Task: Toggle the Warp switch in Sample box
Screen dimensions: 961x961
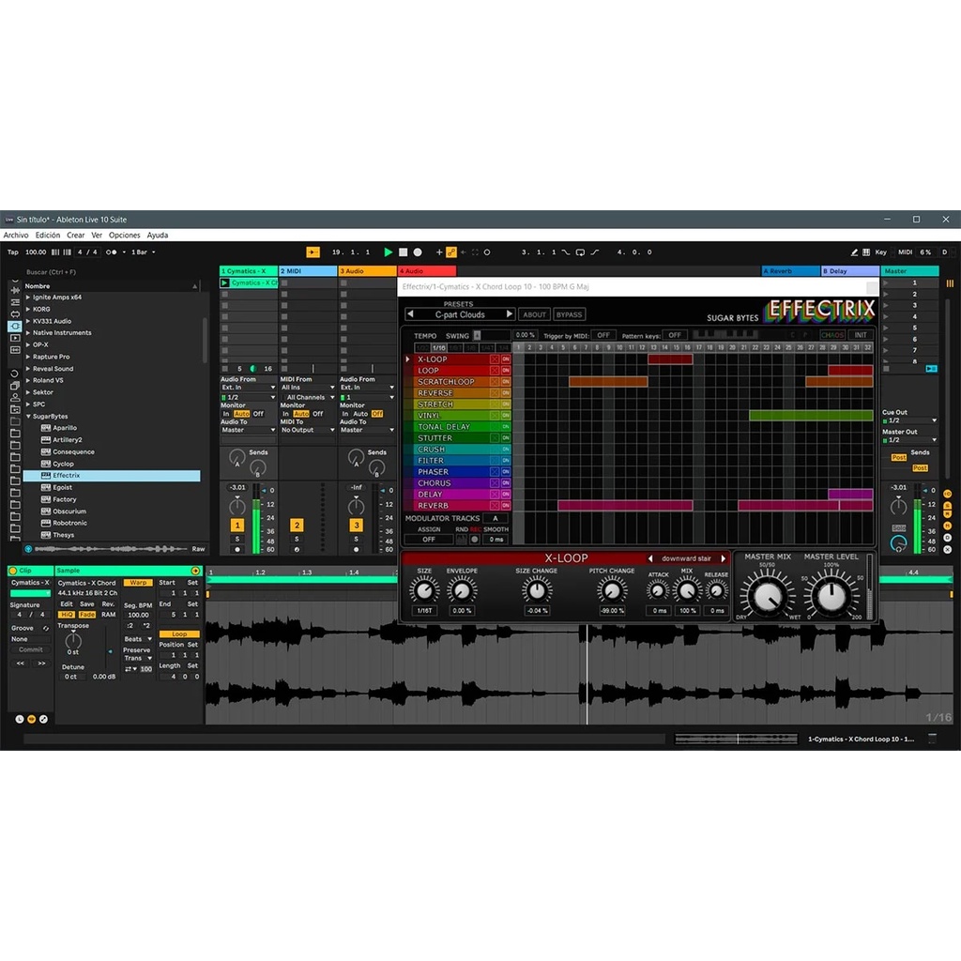Action: pos(138,583)
